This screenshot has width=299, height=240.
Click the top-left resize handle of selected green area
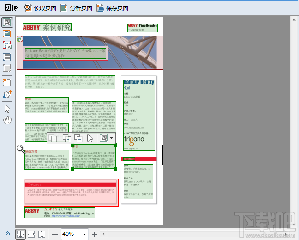[x=72, y=145]
